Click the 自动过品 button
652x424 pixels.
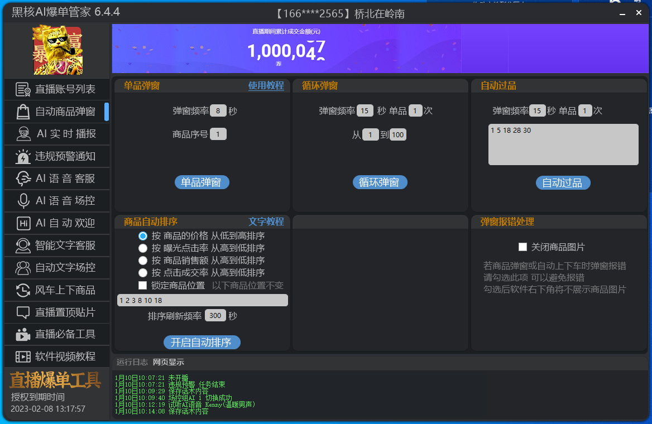563,183
